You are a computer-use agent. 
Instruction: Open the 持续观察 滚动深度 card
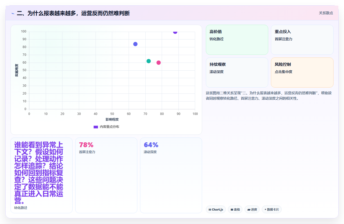click(x=237, y=73)
